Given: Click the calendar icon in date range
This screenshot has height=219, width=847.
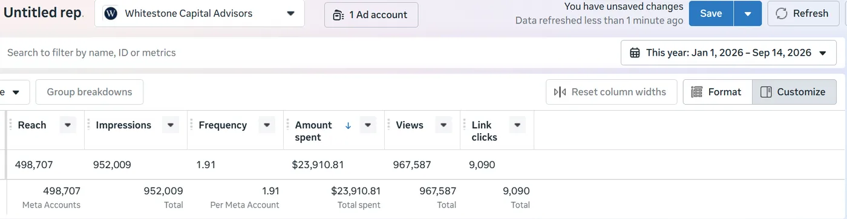Looking at the screenshot, I should pos(635,53).
